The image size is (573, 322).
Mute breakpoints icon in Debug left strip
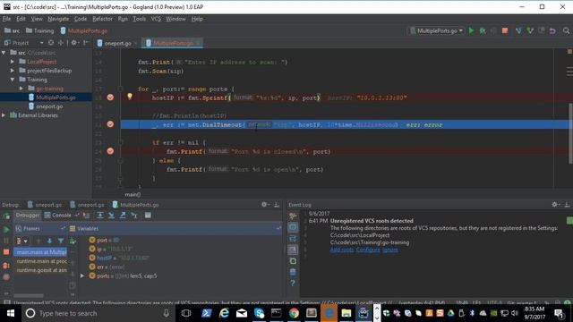coord(6,276)
